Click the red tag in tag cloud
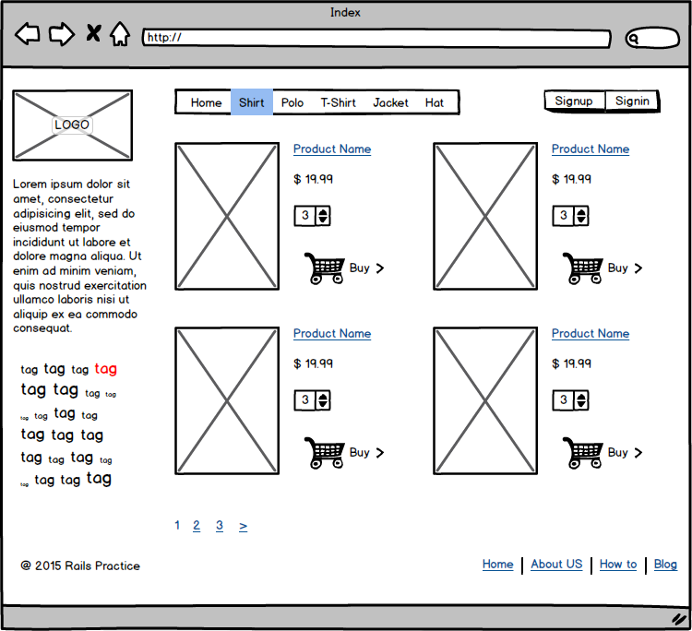The height and width of the screenshot is (631, 692). [x=105, y=369]
